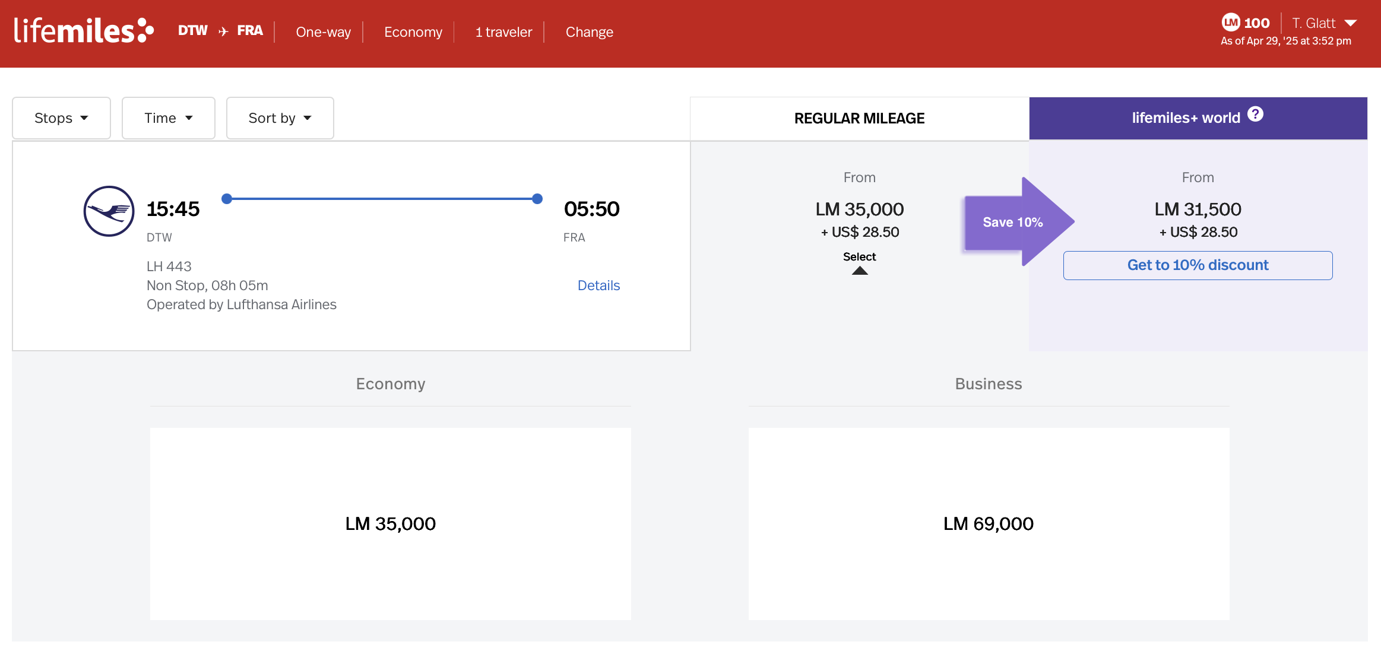
Task: Click flight number LH 443
Action: coord(169,266)
